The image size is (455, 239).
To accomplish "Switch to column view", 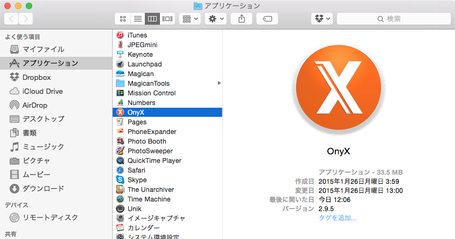I will coord(152,19).
